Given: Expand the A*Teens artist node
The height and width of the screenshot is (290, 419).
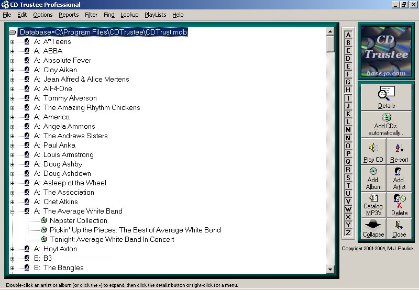Looking at the screenshot, I should [x=12, y=42].
